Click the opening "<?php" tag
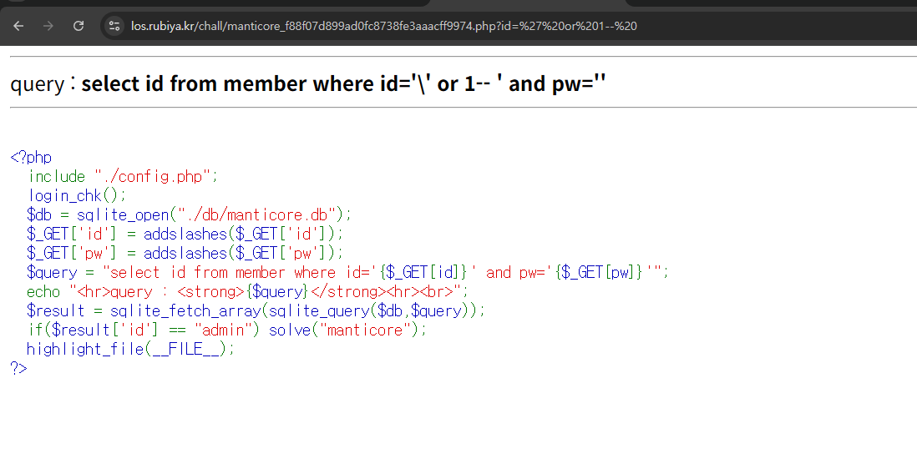 tap(31, 157)
